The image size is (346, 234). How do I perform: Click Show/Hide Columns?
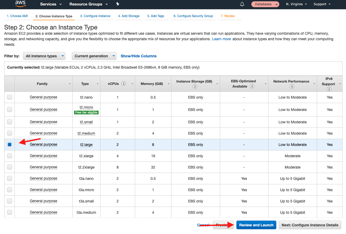[139, 56]
